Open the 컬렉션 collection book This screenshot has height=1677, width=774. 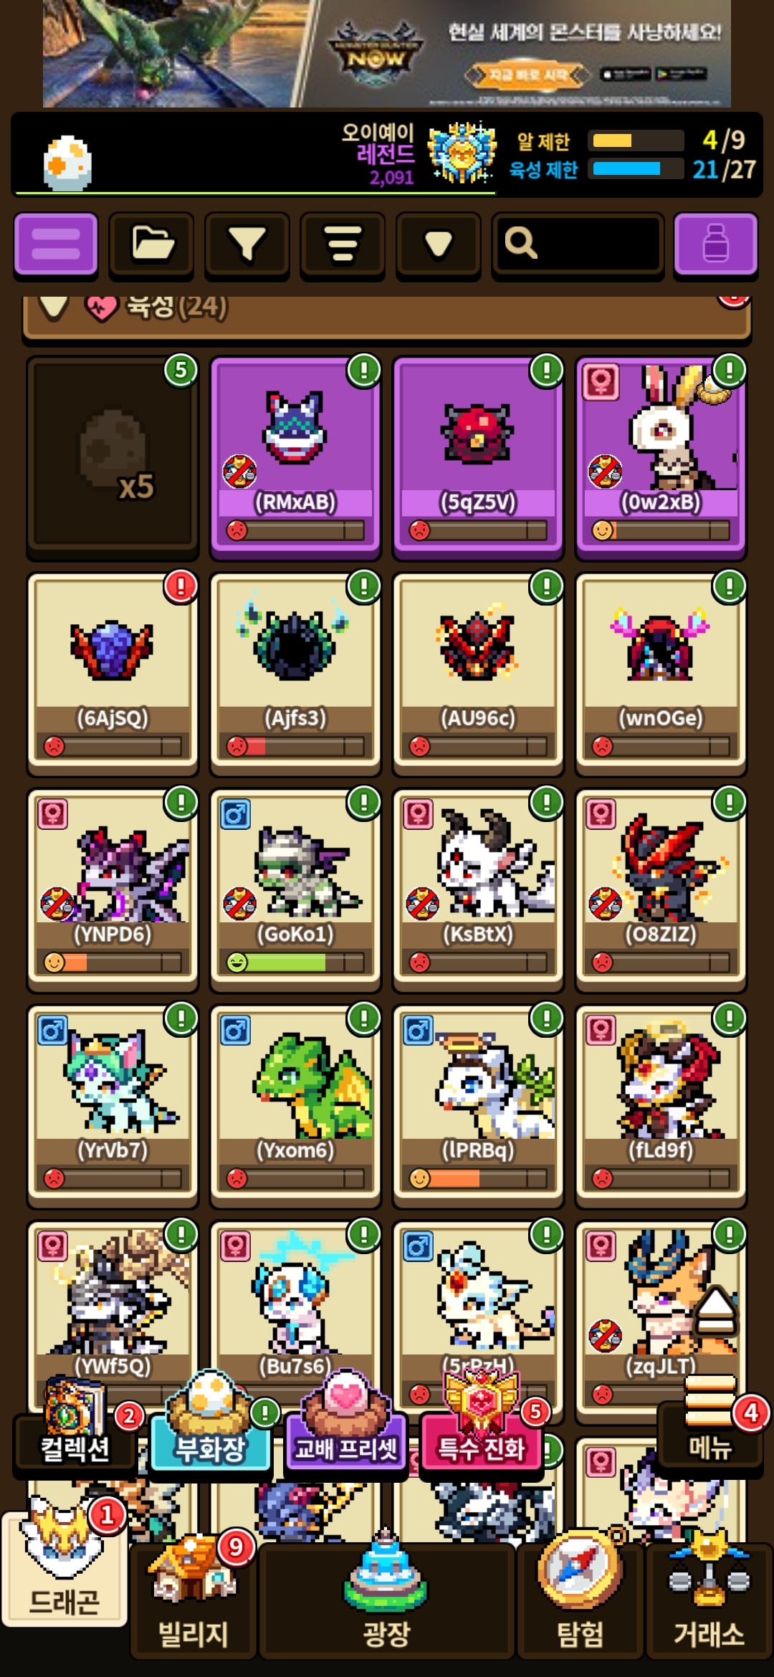75,1425
